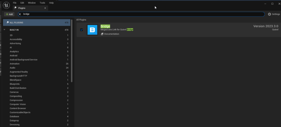Image resolution: width=281 pixels, height=127 pixels.
Task: Disable the Bridge plugin checkbox
Action: coord(82,30)
